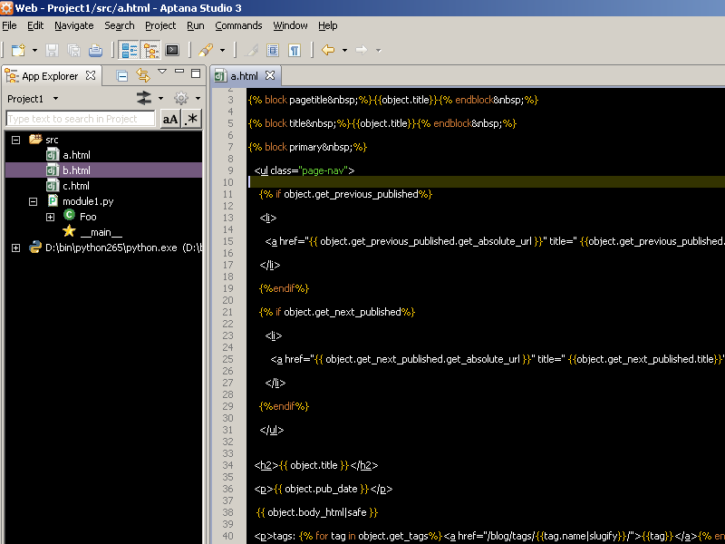Toggle Show Whitespace Characters pilcrow icon
This screenshot has height=544, width=725.
pos(295,50)
